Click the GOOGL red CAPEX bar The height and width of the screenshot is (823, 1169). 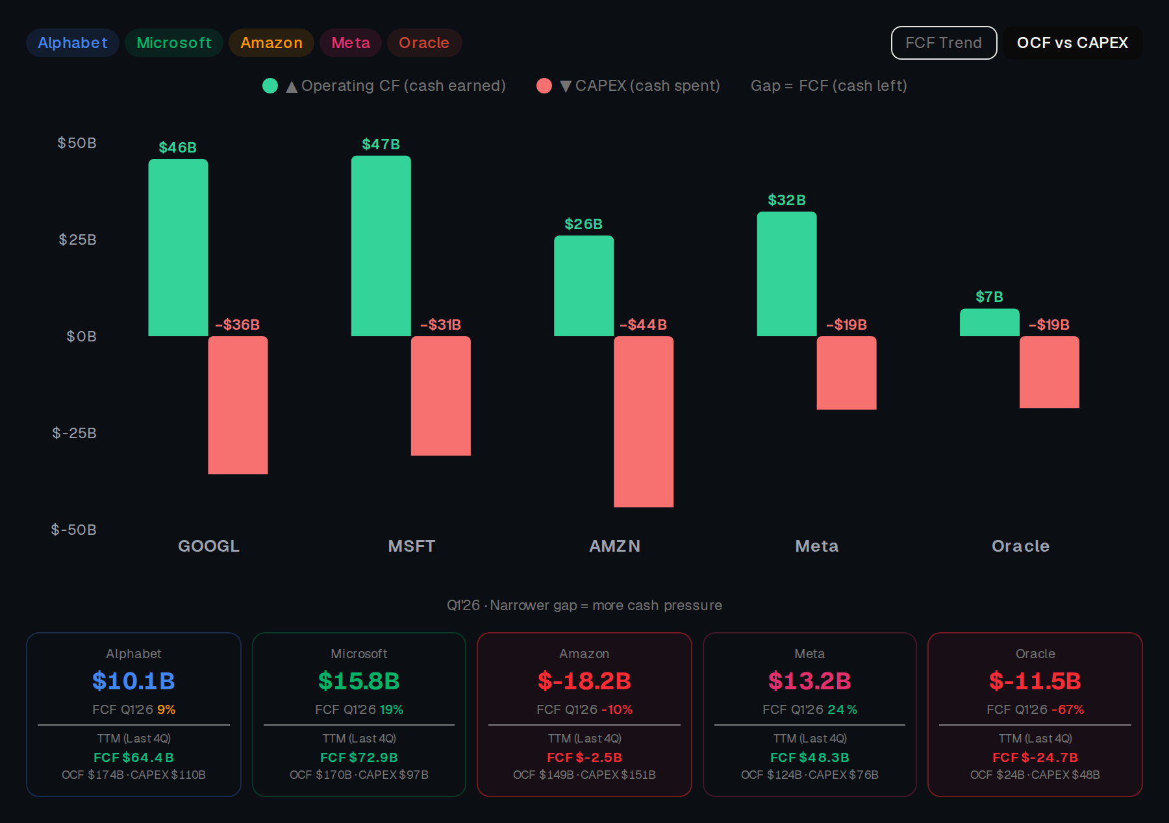click(x=238, y=405)
